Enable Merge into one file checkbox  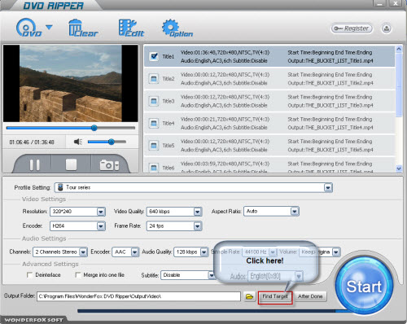78,275
